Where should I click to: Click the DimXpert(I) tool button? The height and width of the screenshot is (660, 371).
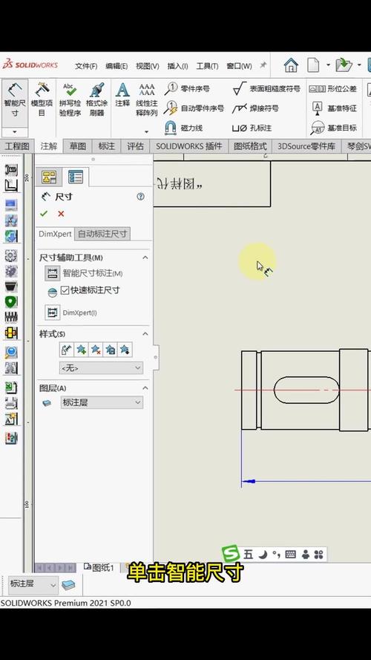tap(52, 313)
